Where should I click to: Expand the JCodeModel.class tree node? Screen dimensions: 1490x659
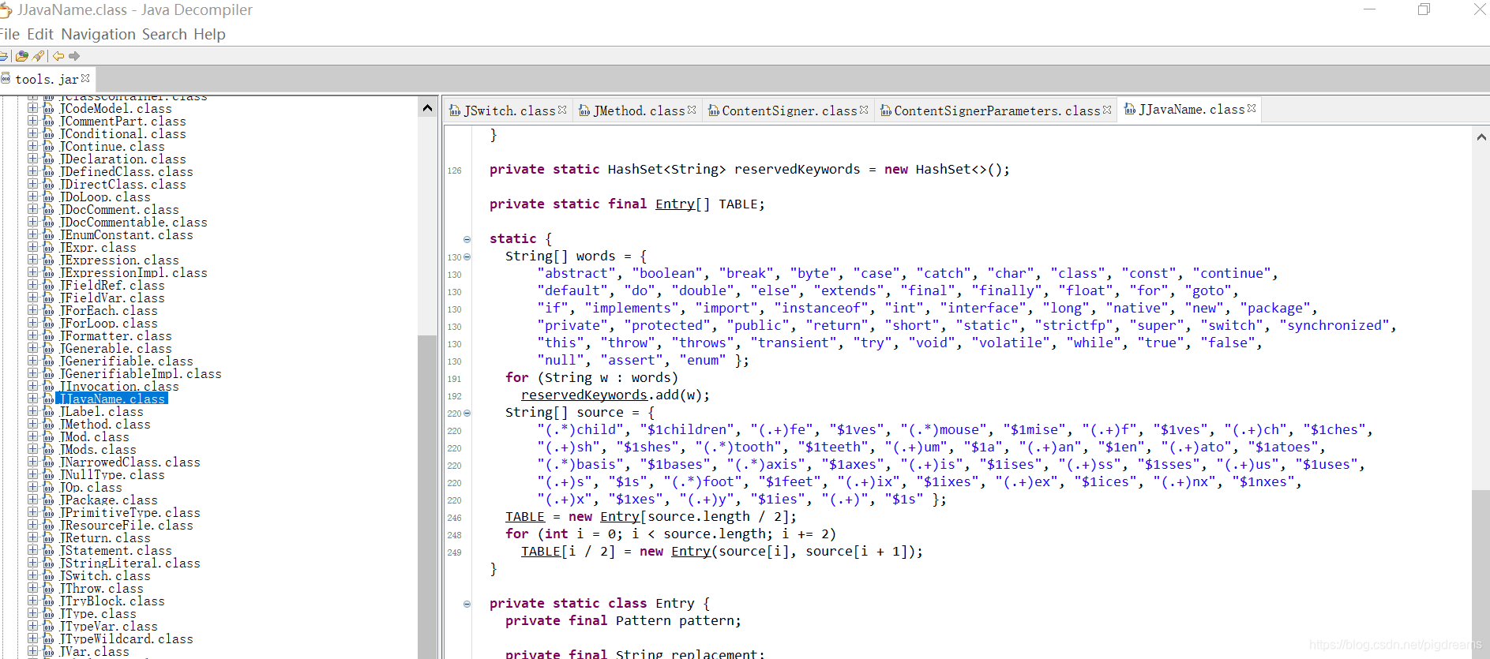click(32, 108)
